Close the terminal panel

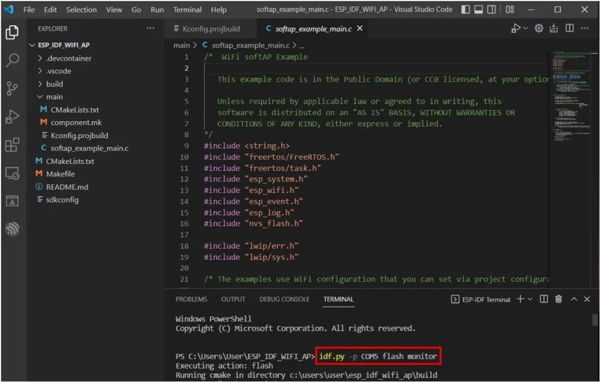(x=587, y=299)
